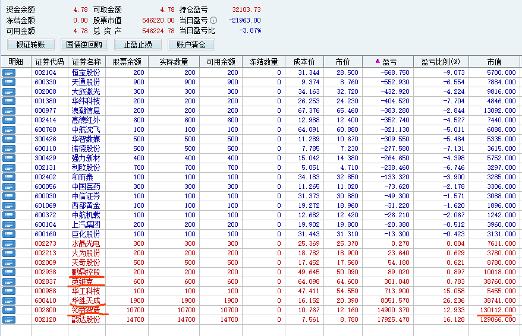
Task: Select stock name 领益智造
Action: [86, 310]
